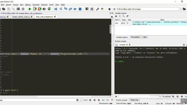Viewport: 187px width, 105px height.
Task: Stop debugging with the blue square
Action: [x=80, y=9]
